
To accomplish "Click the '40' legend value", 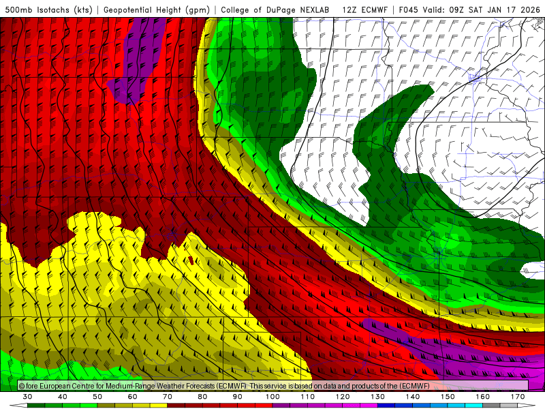I will point(63,397).
